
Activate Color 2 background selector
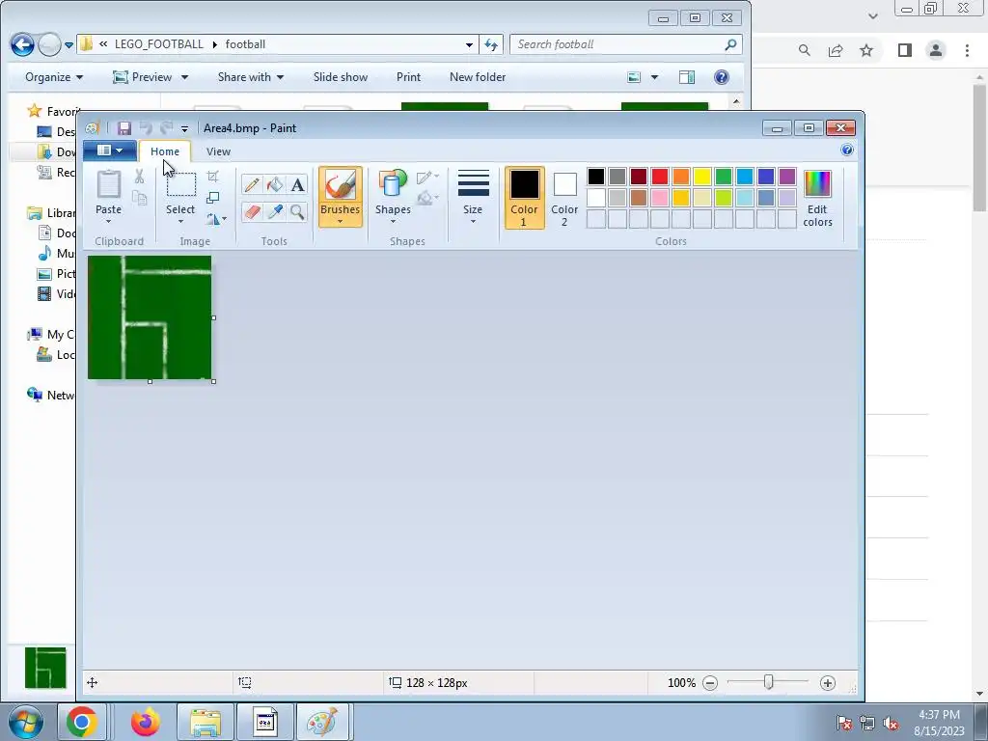(x=564, y=198)
